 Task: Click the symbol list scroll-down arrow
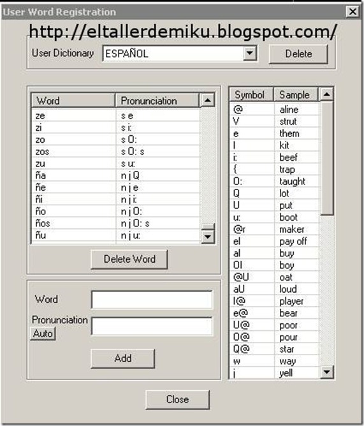326,372
